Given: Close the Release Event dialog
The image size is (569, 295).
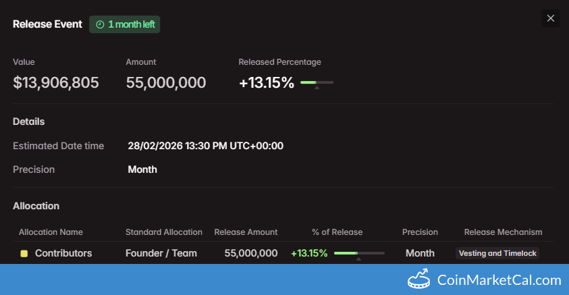Looking at the screenshot, I should (x=551, y=18).
